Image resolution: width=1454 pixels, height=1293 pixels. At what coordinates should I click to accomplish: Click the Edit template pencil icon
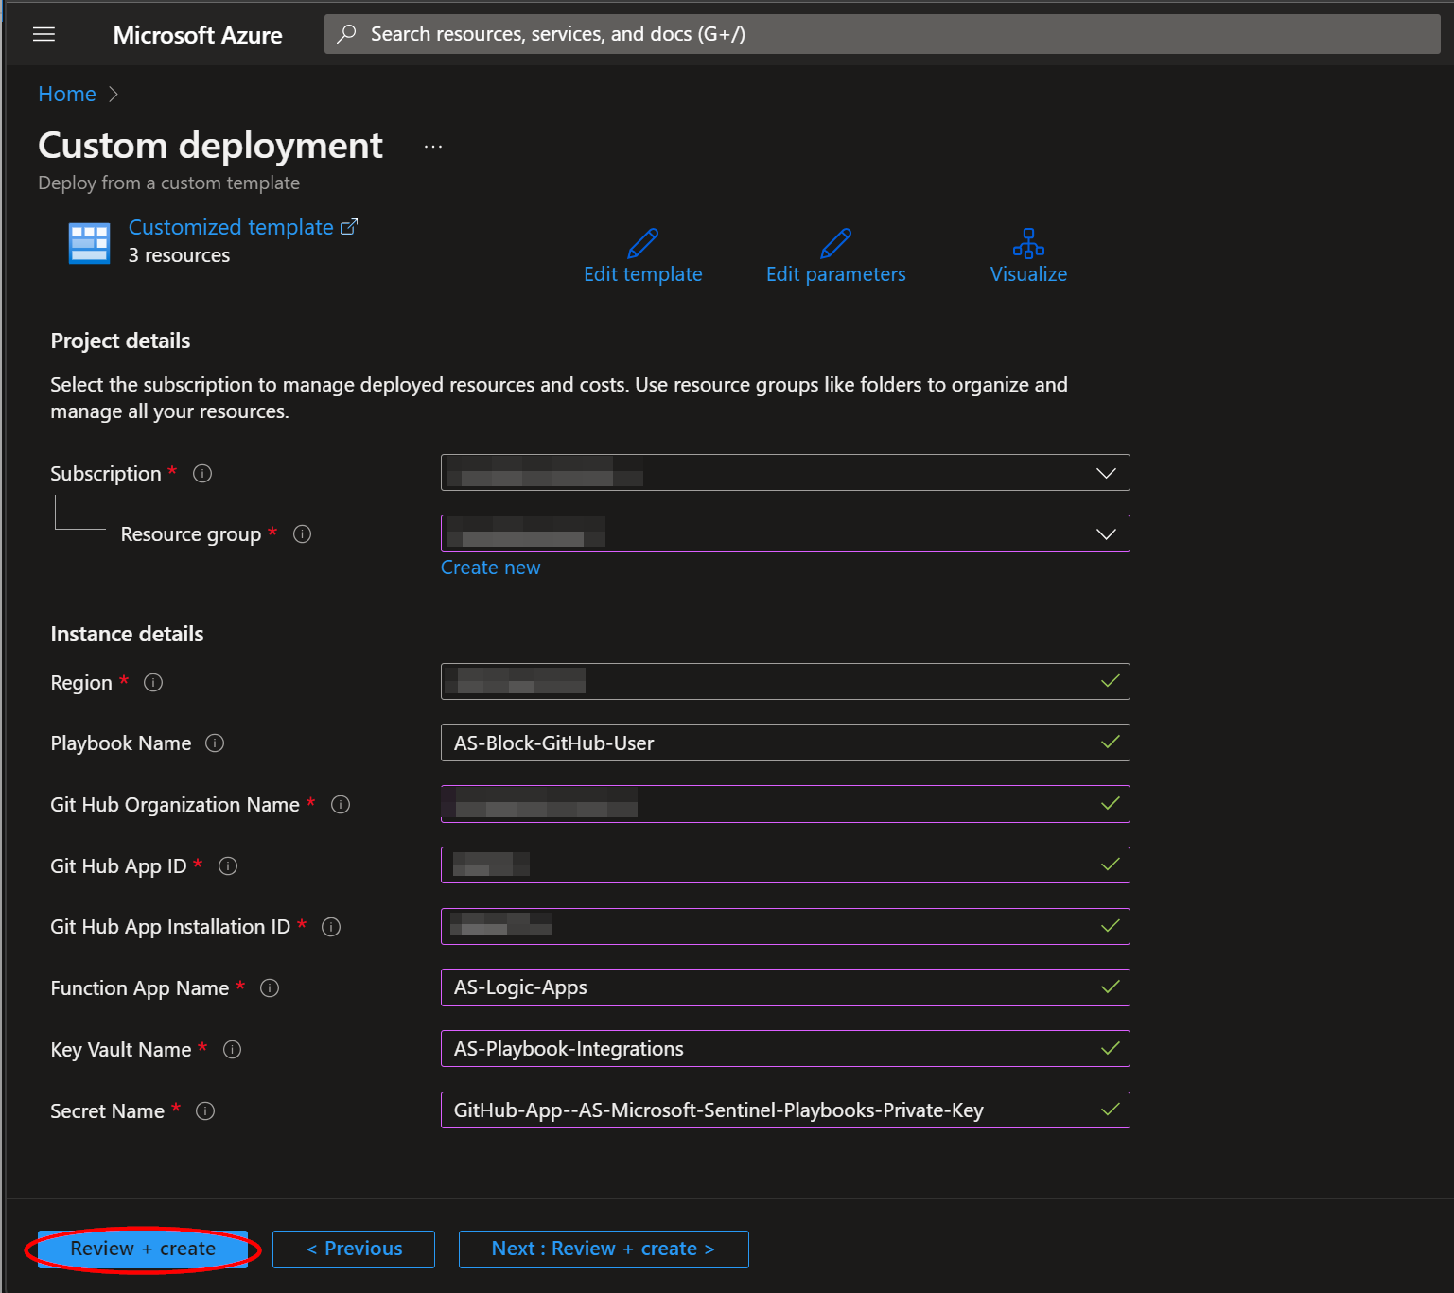coord(643,243)
